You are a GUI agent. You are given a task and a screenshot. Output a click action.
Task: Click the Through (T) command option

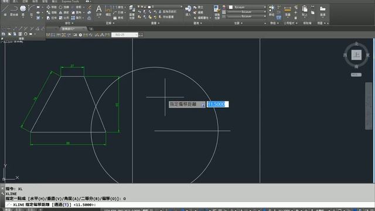click(62, 205)
